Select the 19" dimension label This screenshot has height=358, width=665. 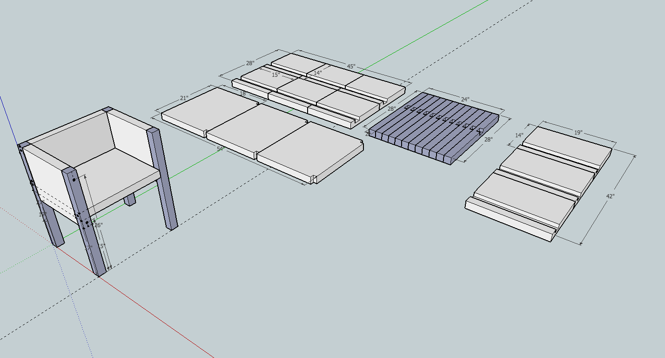[578, 133]
